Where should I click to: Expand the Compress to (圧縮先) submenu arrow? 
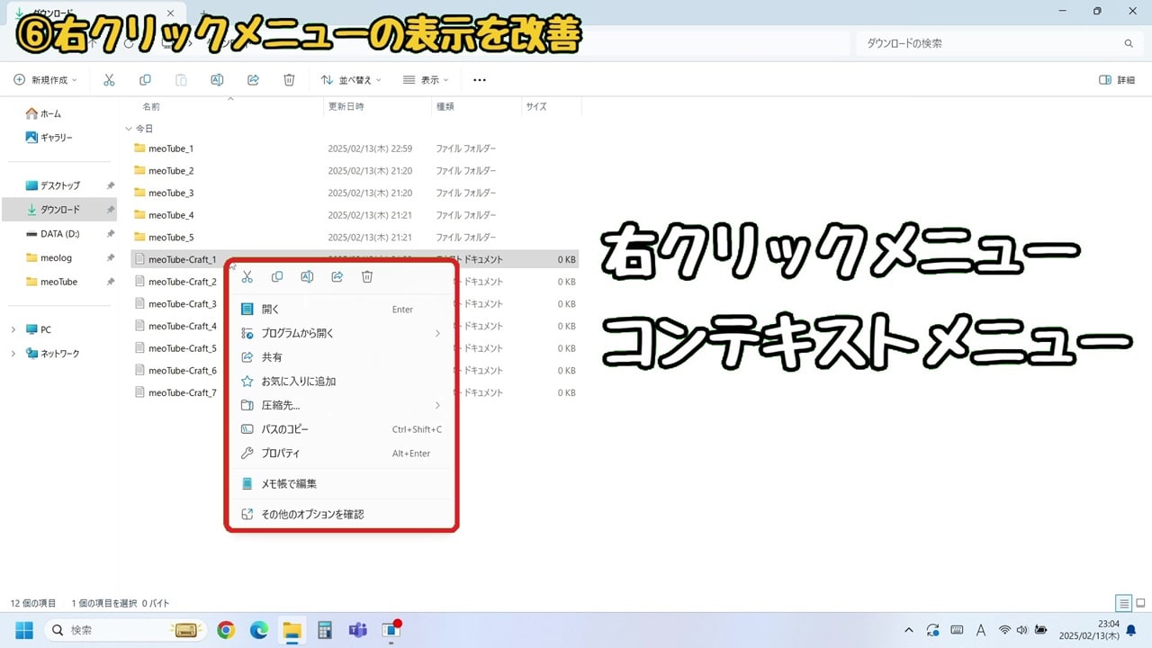coord(437,405)
